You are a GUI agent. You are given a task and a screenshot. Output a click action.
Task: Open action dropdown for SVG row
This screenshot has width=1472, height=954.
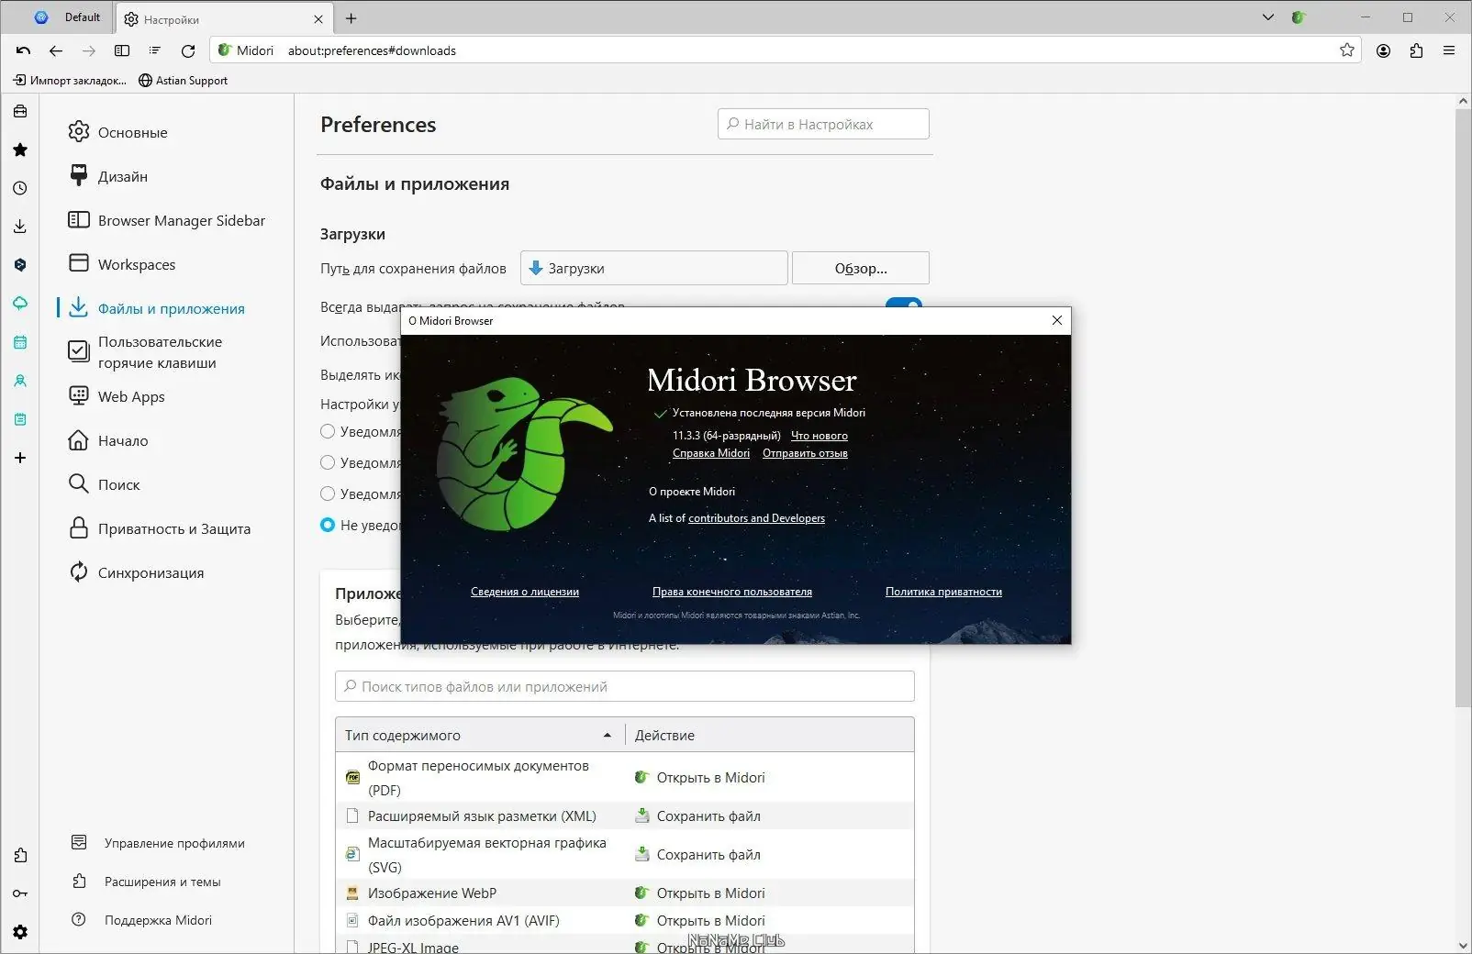[x=769, y=854]
